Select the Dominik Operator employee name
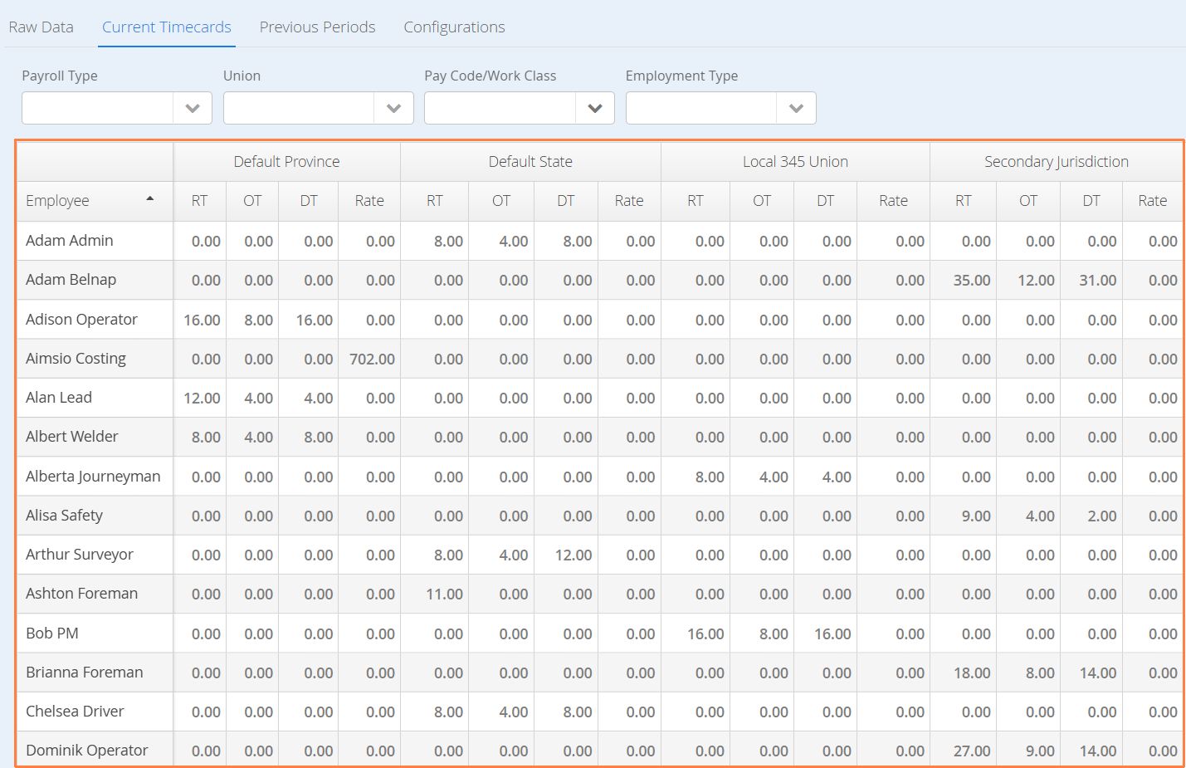The width and height of the screenshot is (1186, 768). pos(87,751)
